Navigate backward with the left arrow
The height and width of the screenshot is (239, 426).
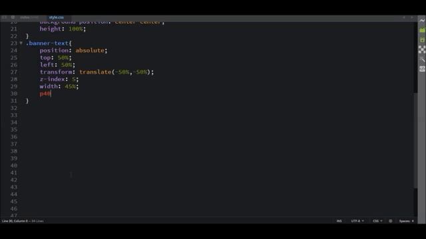404,17
